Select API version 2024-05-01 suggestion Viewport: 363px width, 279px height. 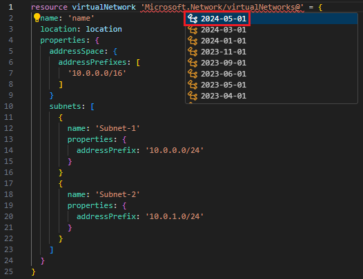point(271,19)
